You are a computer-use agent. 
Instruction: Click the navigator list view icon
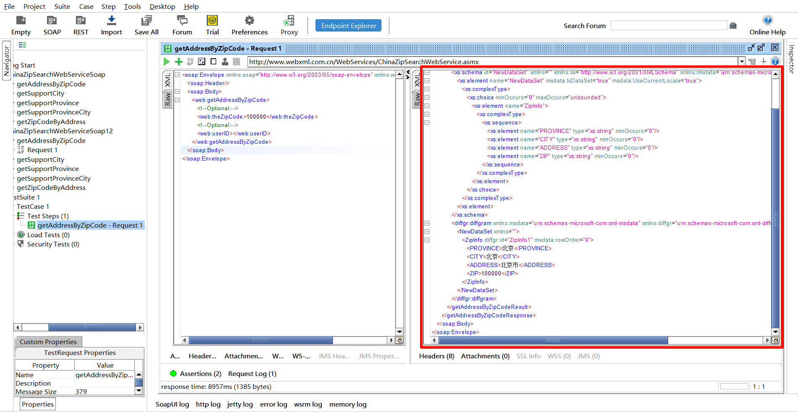point(23,45)
